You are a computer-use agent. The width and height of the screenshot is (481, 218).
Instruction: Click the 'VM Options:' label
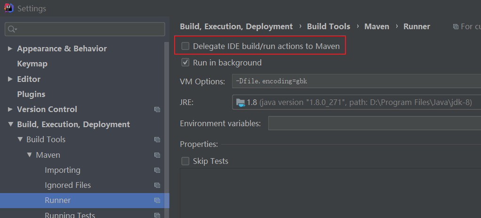click(x=202, y=81)
